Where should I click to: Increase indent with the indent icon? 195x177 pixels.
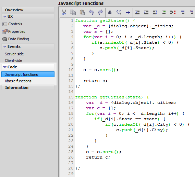137,12
